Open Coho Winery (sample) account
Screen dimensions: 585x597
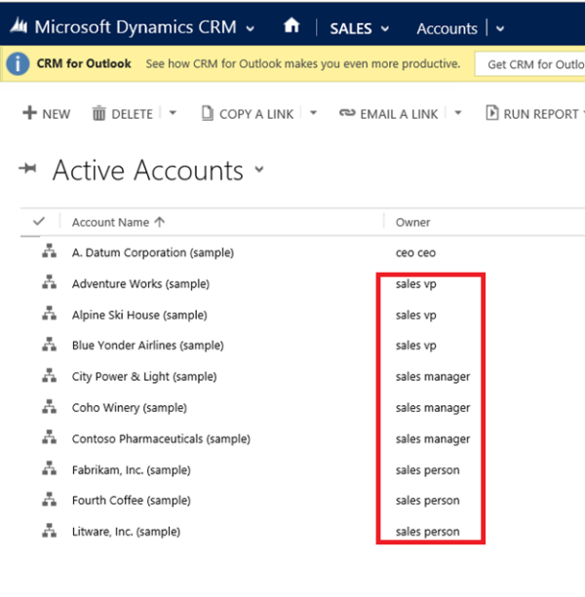point(130,408)
